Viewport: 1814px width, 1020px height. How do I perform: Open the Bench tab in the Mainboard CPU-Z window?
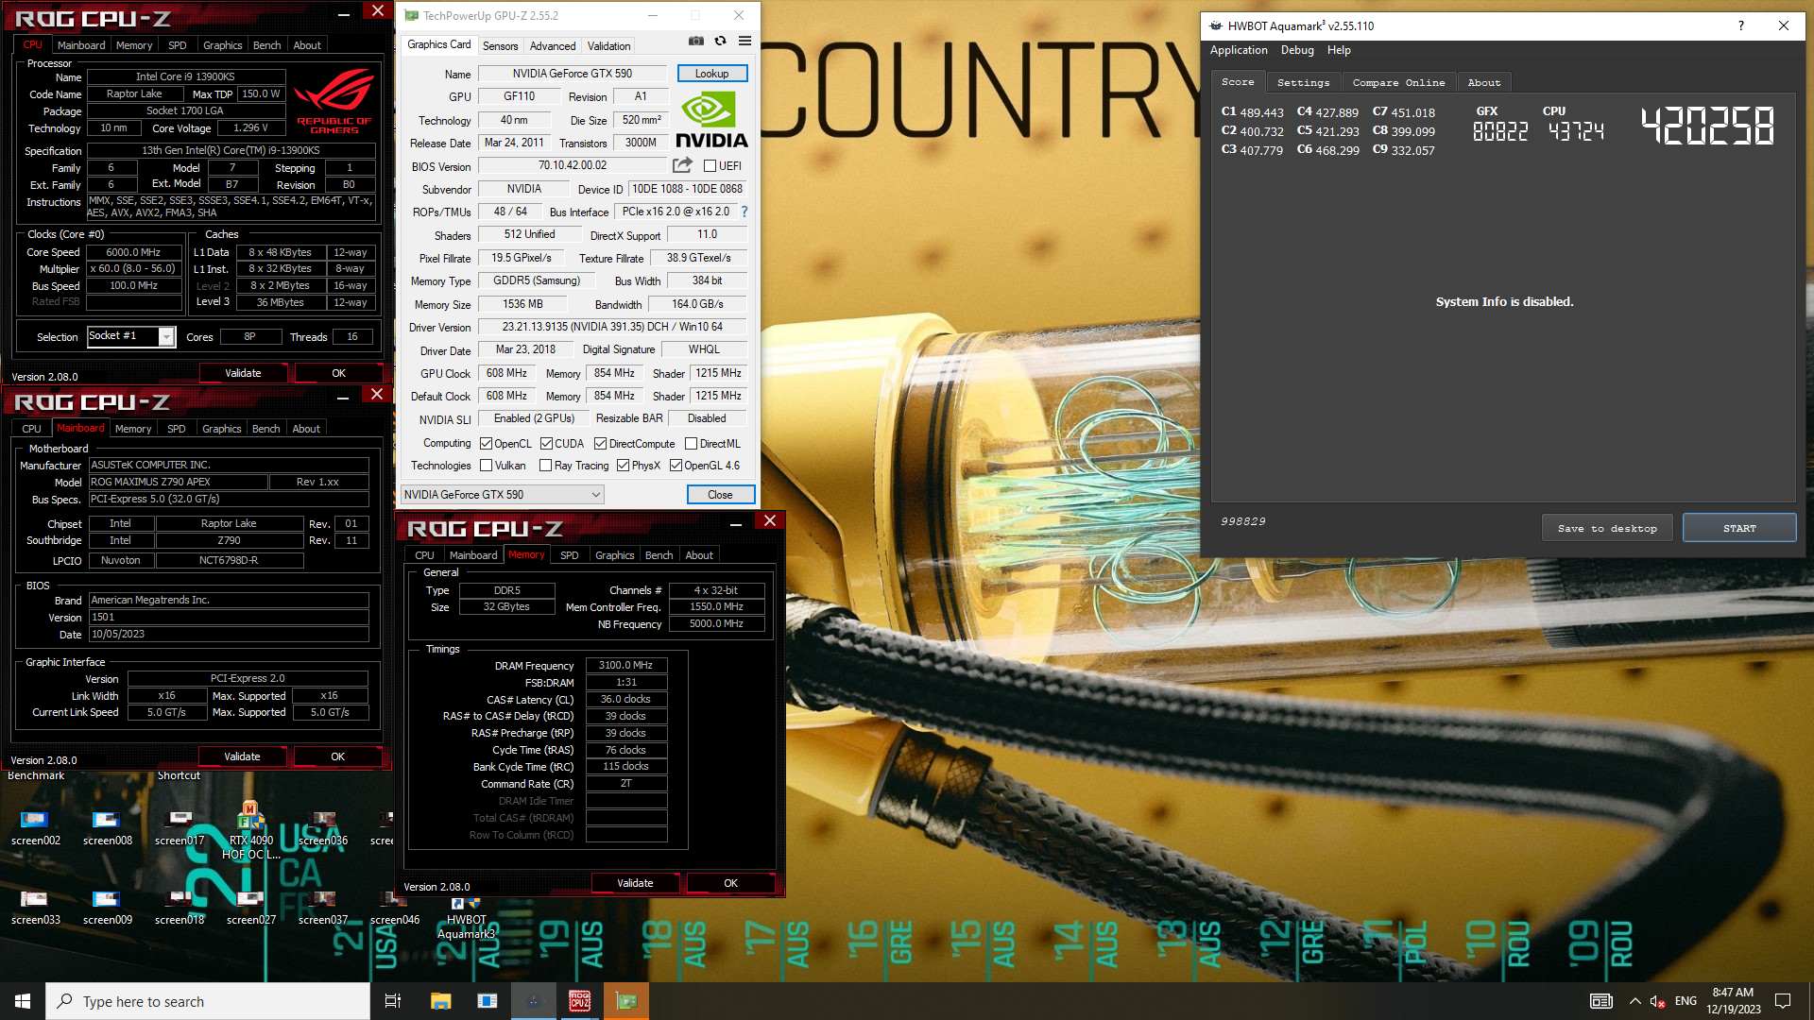pyautogui.click(x=265, y=429)
